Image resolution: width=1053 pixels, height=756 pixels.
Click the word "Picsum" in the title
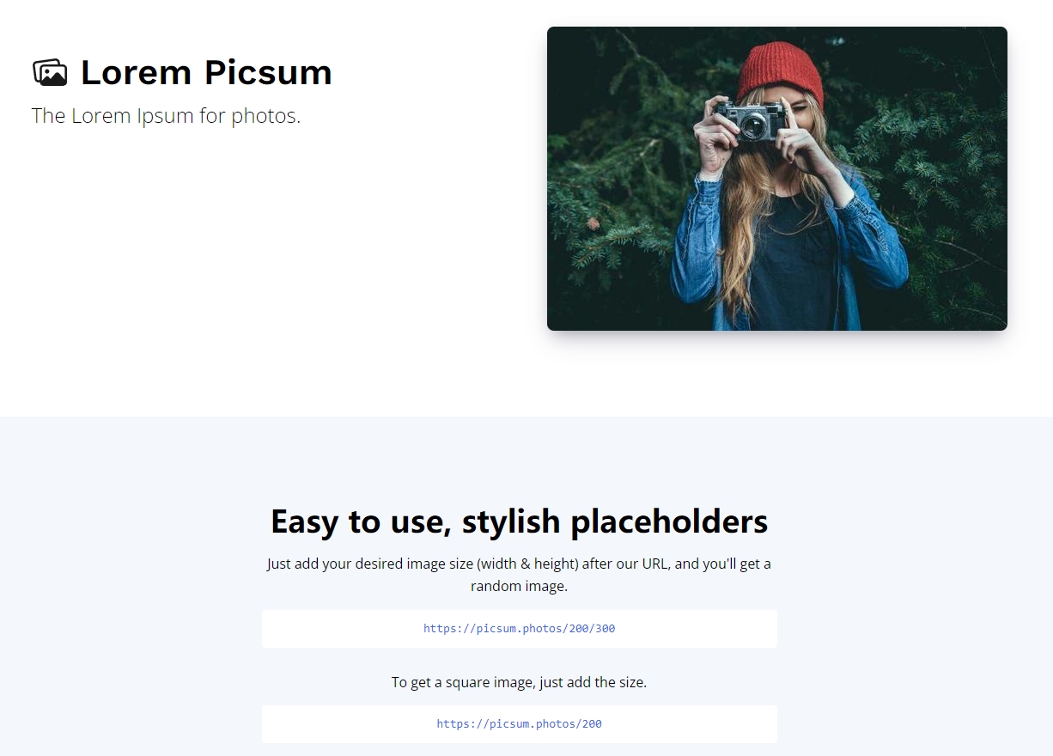point(268,73)
